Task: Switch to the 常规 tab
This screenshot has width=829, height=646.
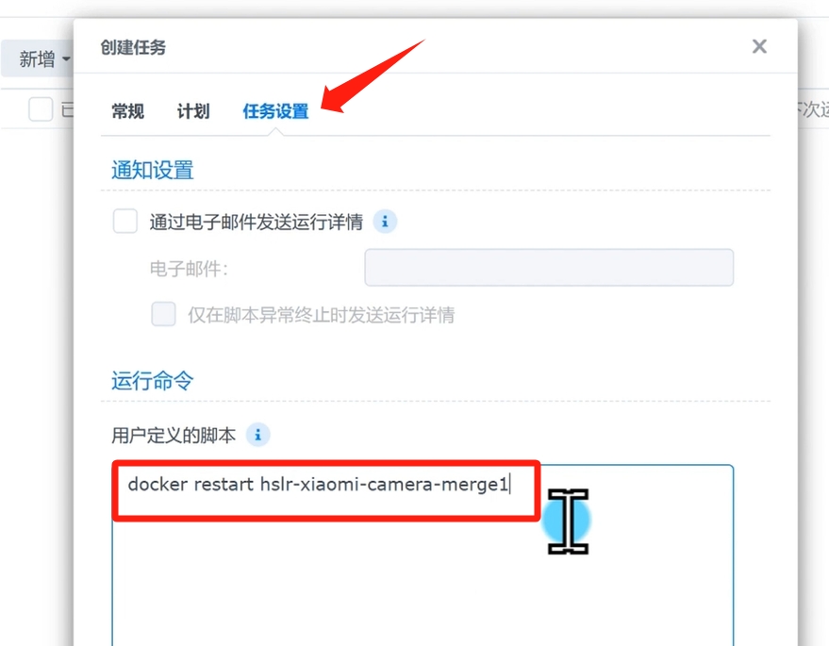Action: (x=127, y=111)
